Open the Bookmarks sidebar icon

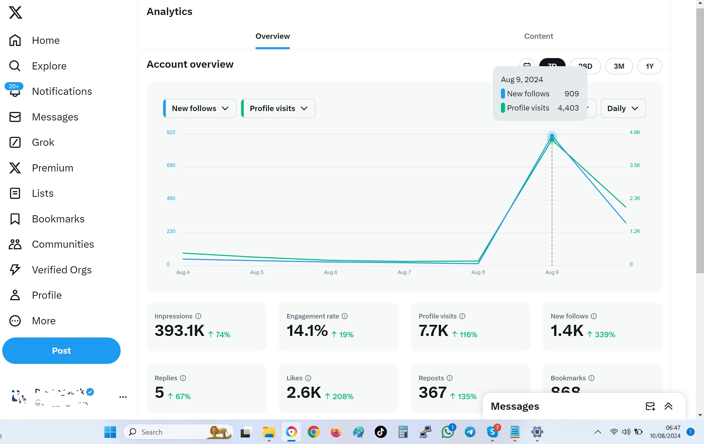coord(15,219)
